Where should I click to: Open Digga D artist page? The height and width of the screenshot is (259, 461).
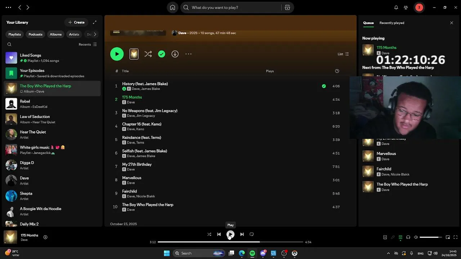52,165
